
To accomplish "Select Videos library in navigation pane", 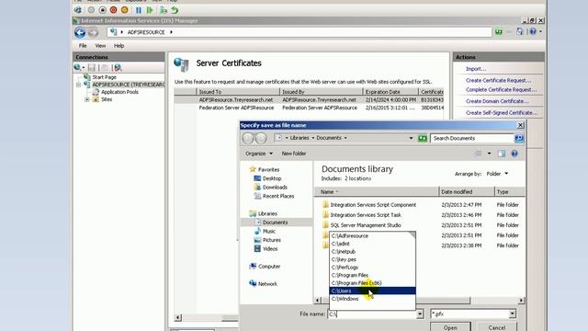I will (x=270, y=249).
